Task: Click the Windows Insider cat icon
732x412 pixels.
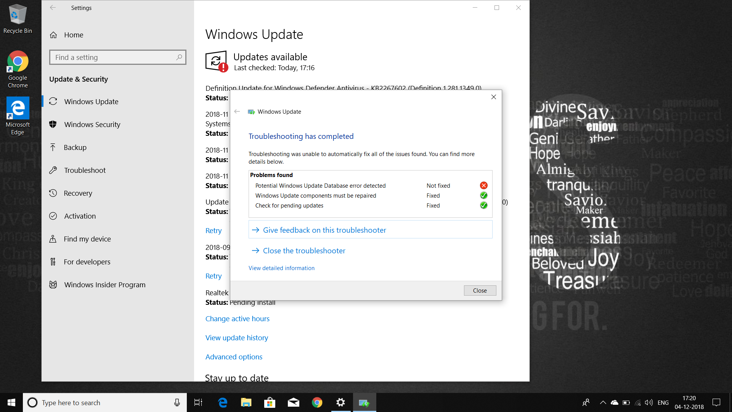Action: coord(53,285)
